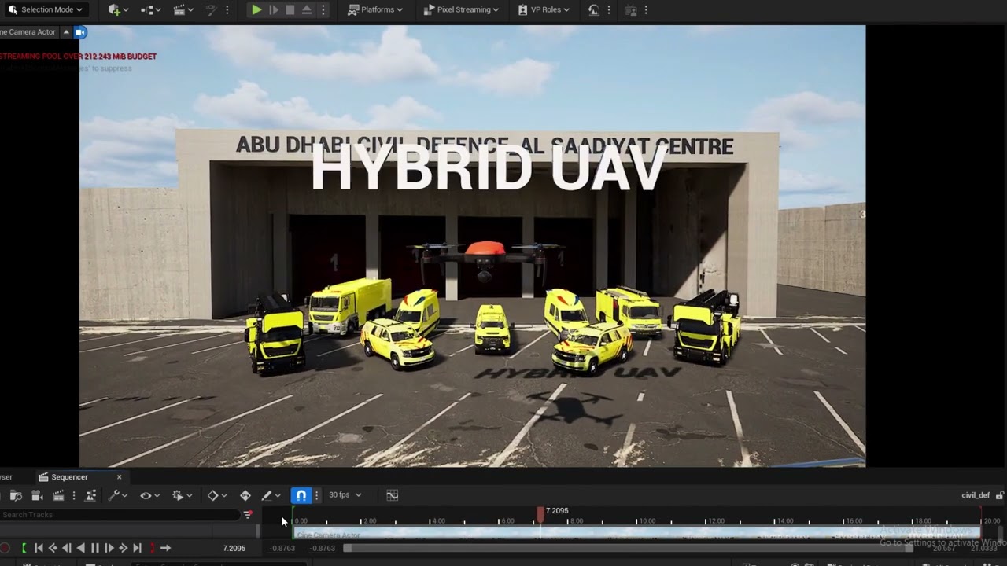Toggle the civil_def sequence lock icon
The height and width of the screenshot is (566, 1007).
tap(999, 495)
